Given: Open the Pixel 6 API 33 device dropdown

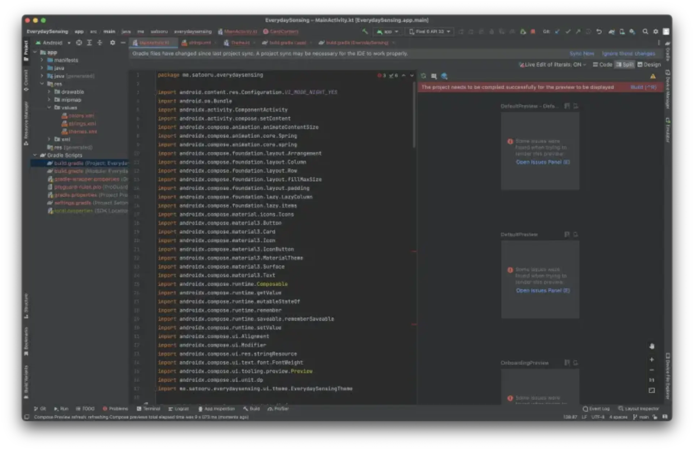Looking at the screenshot, I should click(430, 32).
